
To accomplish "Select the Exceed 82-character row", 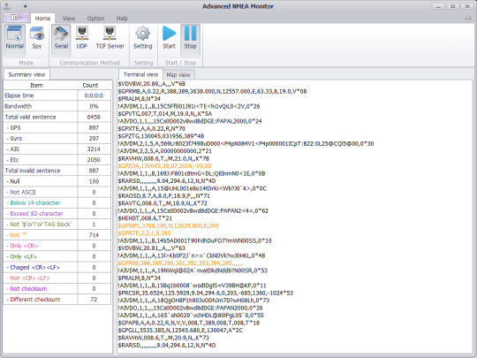I will click(57, 213).
